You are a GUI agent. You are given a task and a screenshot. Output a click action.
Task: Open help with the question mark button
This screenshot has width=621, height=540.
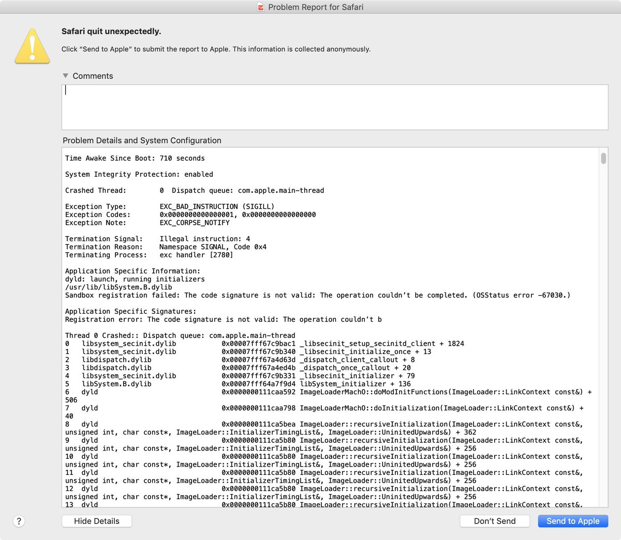pyautogui.click(x=19, y=521)
